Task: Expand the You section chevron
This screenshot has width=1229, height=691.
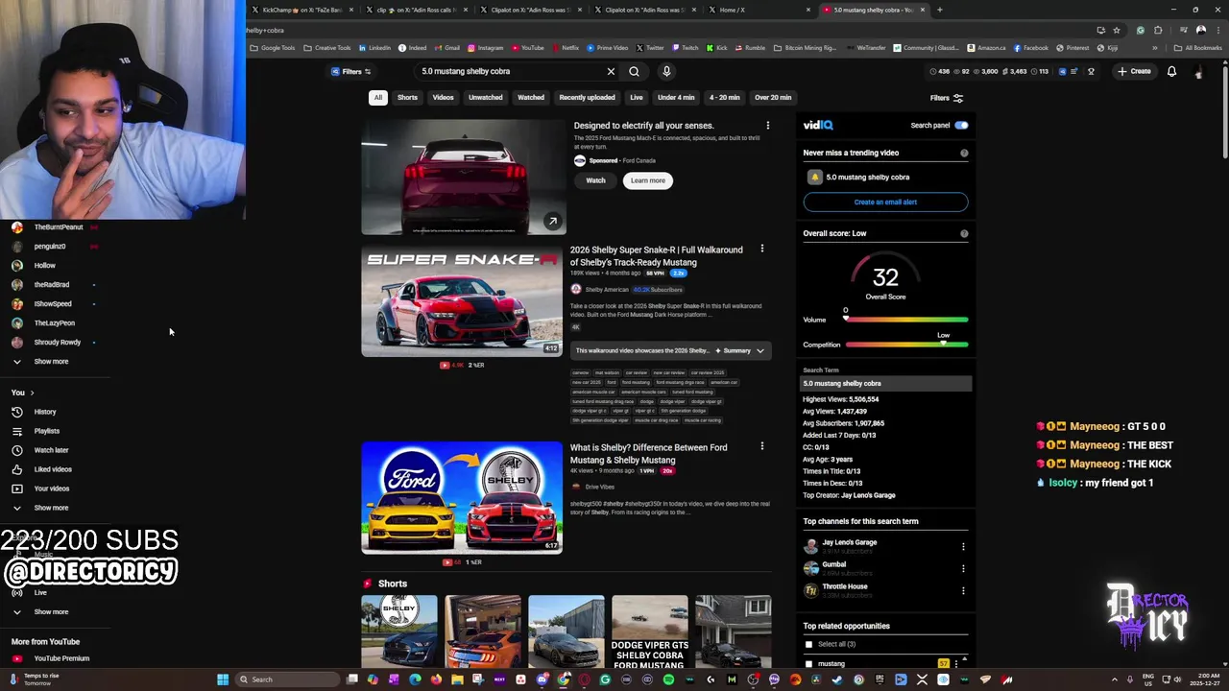Action: (x=32, y=393)
